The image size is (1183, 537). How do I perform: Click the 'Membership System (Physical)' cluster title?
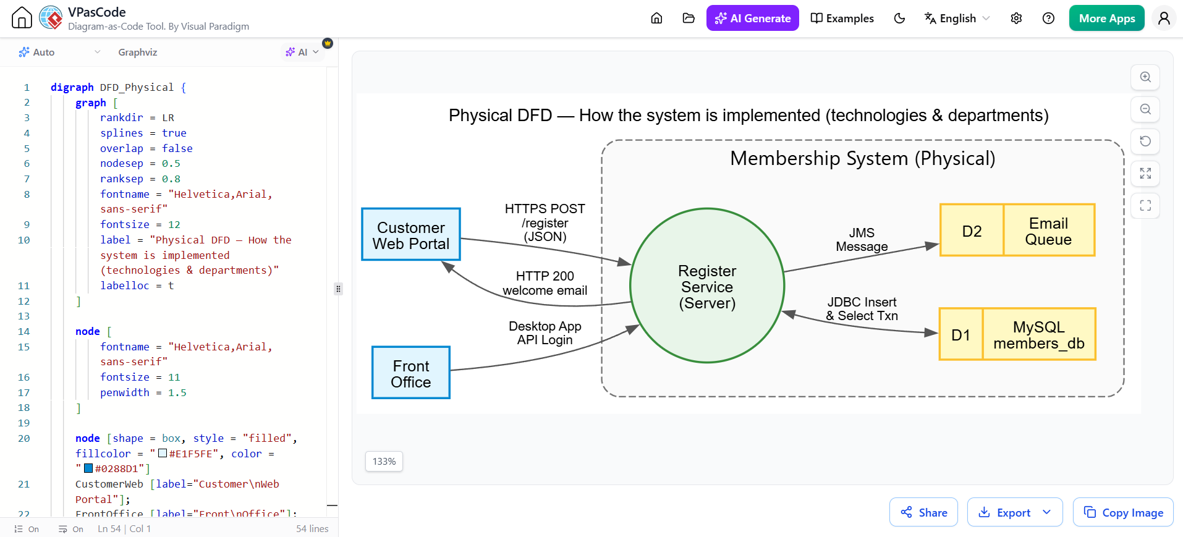[862, 159]
